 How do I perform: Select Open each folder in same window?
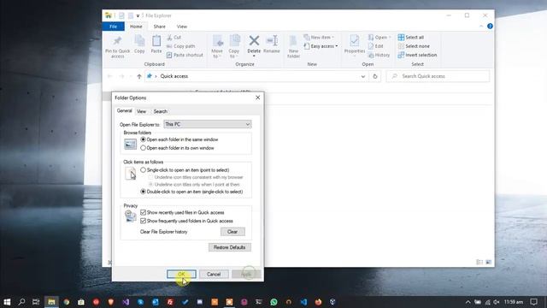coord(179,139)
